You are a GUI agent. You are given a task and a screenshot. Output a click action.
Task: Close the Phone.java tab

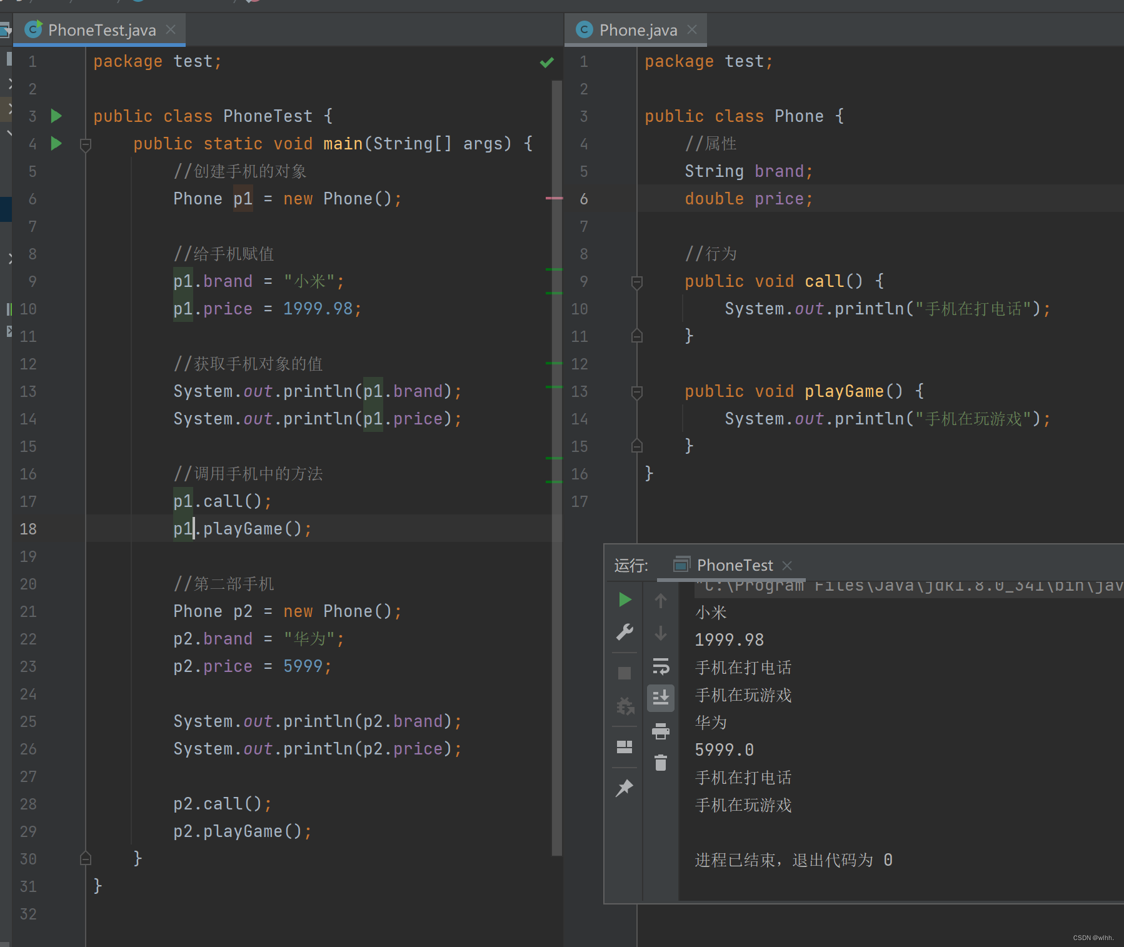pos(692,29)
